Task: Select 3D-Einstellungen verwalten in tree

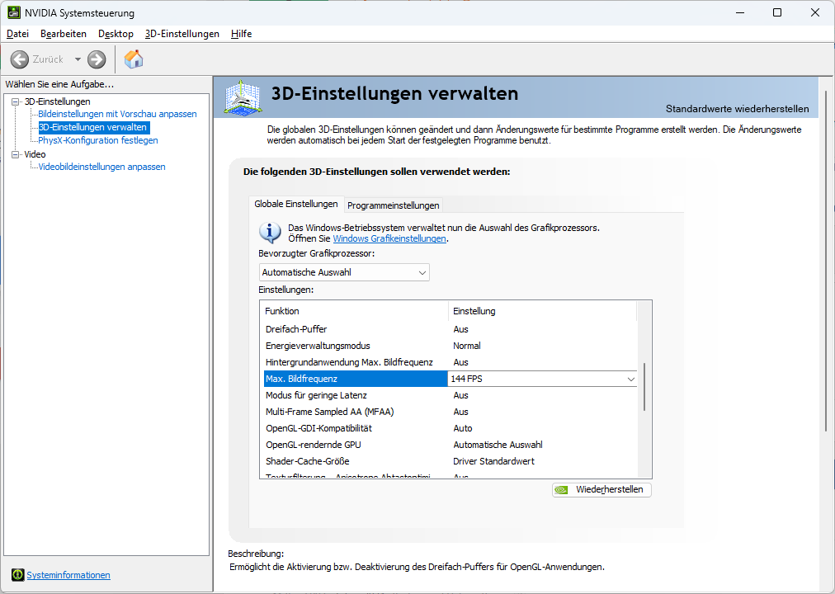Action: 94,127
